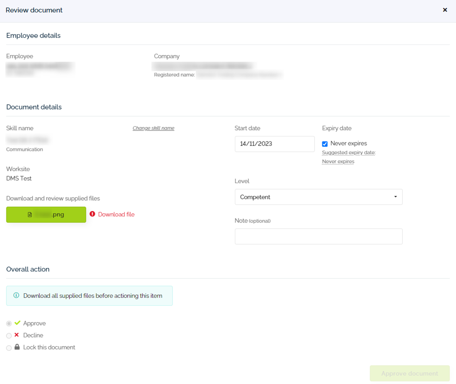Click the lock icon beside Lock this document
This screenshot has height=384, width=456.
[18, 347]
